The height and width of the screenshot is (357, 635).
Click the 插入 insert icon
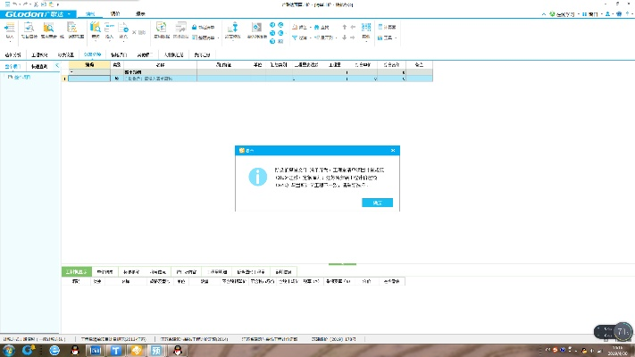coord(109,30)
